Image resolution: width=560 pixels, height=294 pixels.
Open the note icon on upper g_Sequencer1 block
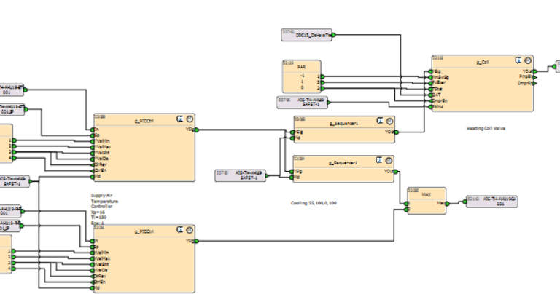pos(381,121)
